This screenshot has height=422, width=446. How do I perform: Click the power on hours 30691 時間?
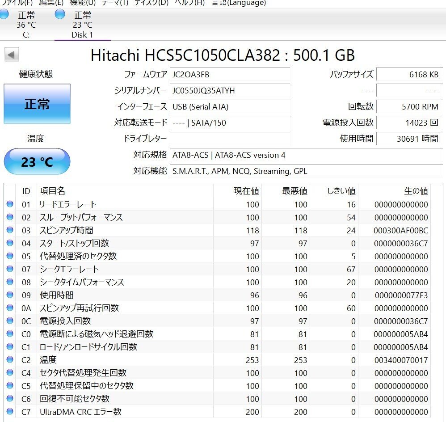click(x=410, y=139)
